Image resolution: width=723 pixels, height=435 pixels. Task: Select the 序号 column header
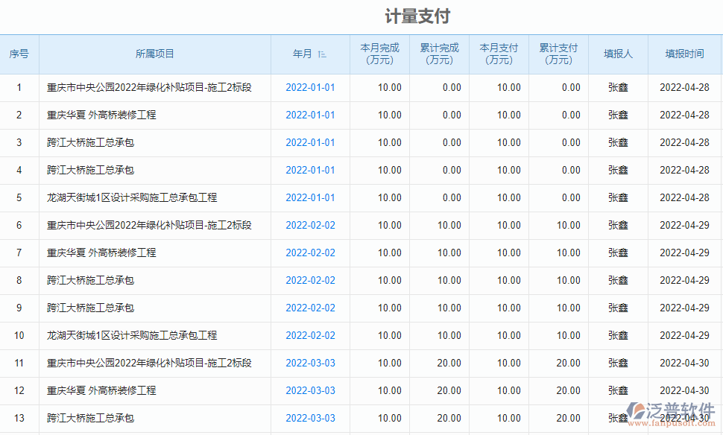[19, 54]
